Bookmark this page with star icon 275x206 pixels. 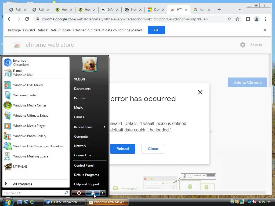click(237, 19)
